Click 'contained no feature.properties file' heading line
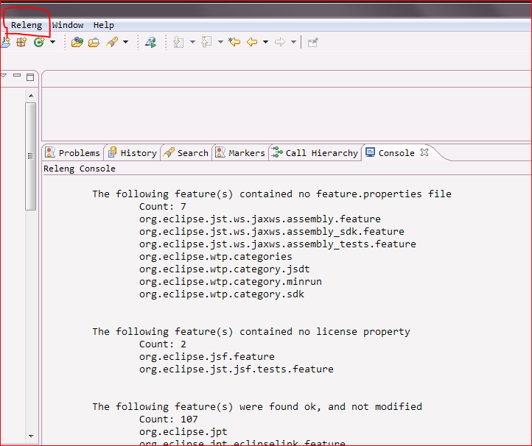The width and height of the screenshot is (532, 446). 272,194
